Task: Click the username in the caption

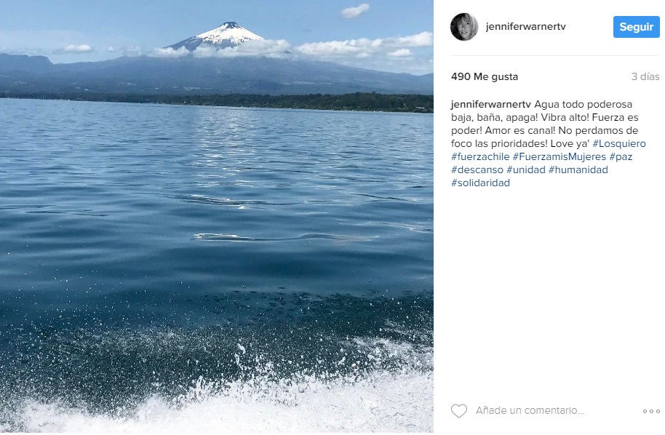Action: click(485, 104)
